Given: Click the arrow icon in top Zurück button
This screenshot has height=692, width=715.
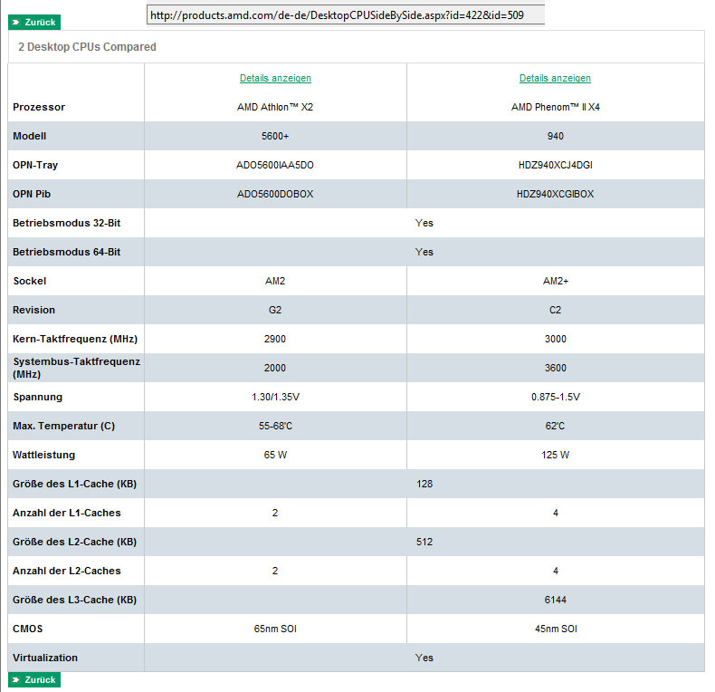Looking at the screenshot, I should (x=16, y=21).
